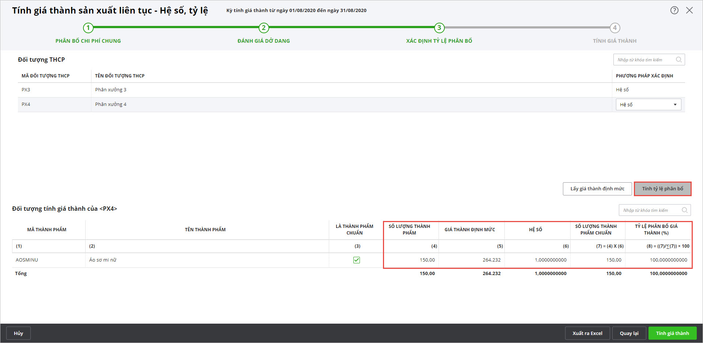Expand the Hệ số method dropdown for PX4

[x=675, y=105]
